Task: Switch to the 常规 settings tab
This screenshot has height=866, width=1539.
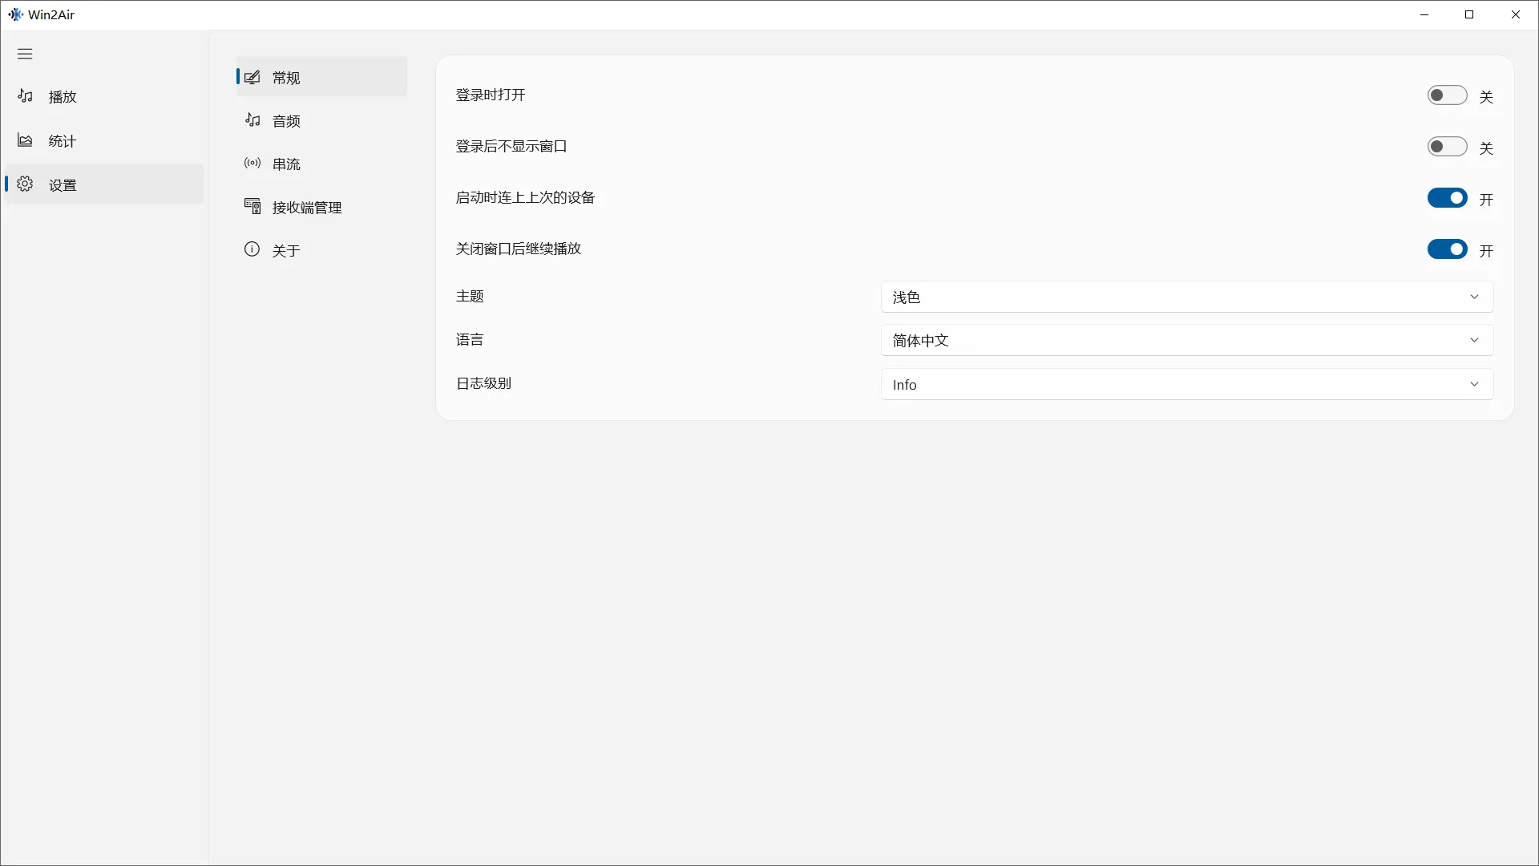Action: (x=321, y=77)
